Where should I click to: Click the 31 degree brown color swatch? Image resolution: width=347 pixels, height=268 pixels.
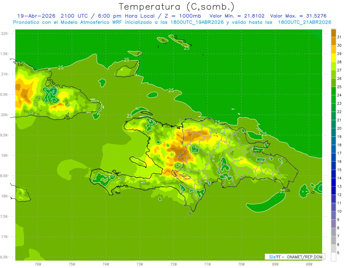333,33
